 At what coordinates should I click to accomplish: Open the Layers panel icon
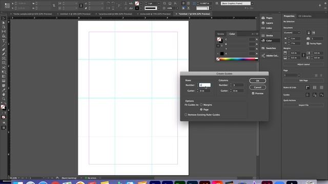pos(263,23)
